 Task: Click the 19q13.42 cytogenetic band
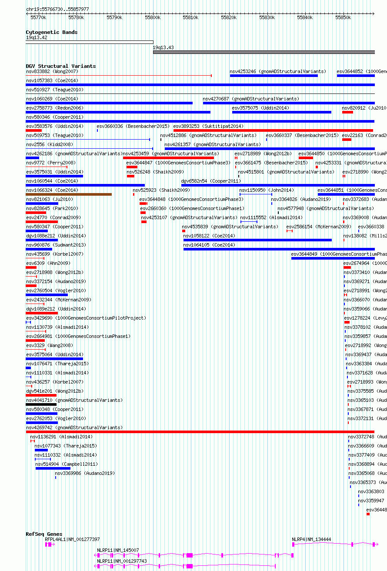[x=90, y=42]
